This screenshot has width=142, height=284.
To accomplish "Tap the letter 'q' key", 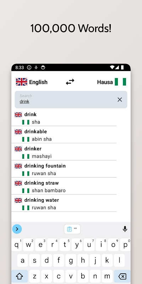I will pyautogui.click(x=16, y=245).
